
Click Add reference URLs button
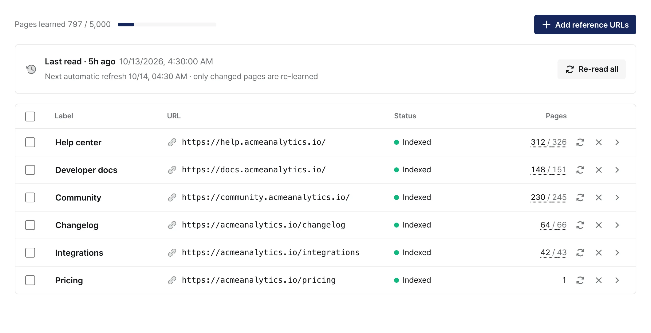pyautogui.click(x=585, y=25)
